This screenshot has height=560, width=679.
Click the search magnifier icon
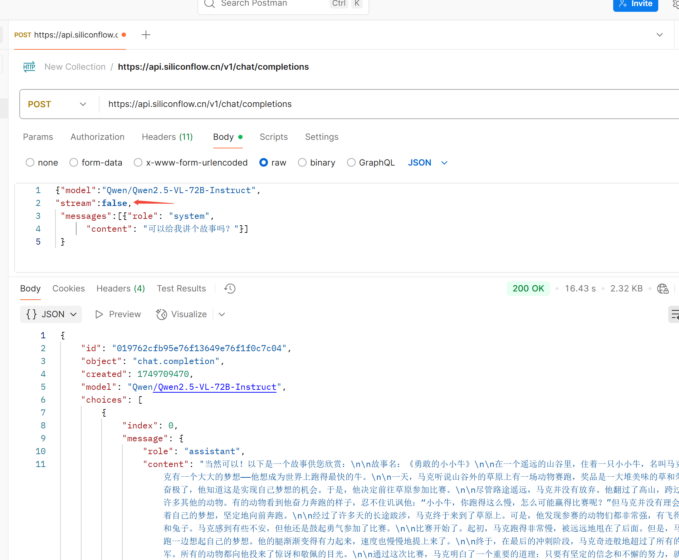coord(209,4)
